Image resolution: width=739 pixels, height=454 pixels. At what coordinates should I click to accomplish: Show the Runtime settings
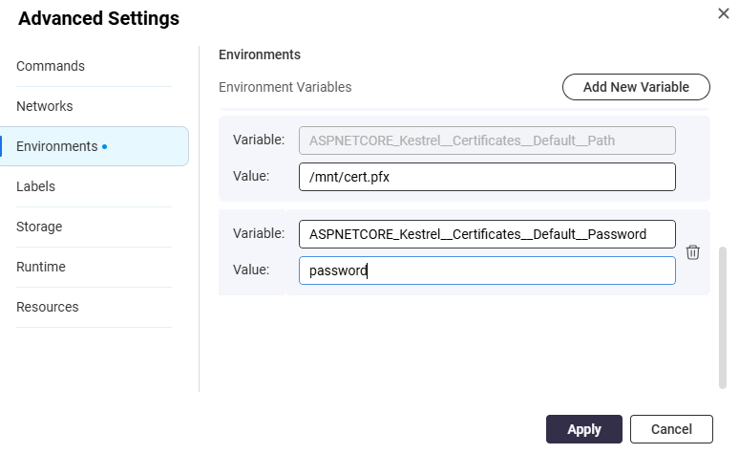[x=41, y=267]
